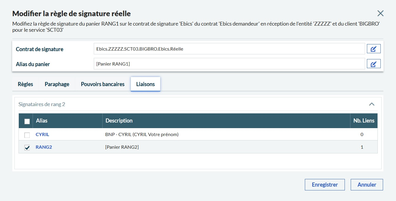Screen dimensions: 396x201
Task: Open the RANG2 alias link
Action: point(44,147)
